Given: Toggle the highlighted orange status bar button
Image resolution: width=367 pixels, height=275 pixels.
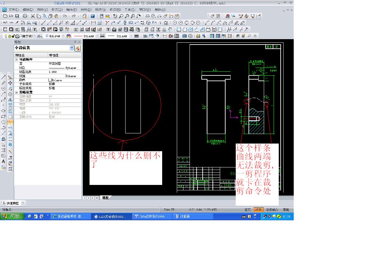Looking at the screenshot, I should coord(259,210).
